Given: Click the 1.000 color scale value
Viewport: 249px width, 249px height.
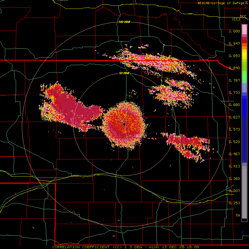Looking at the screenshot, I should (234, 31).
